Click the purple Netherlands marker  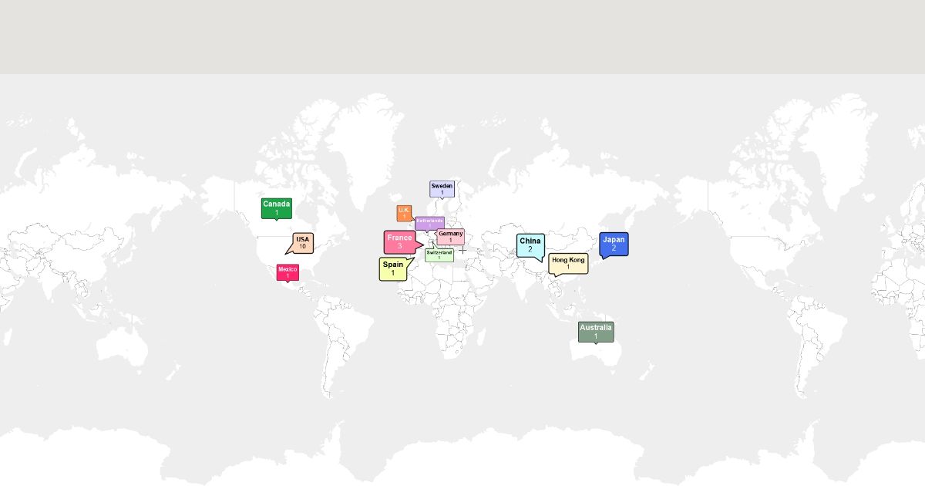pos(429,222)
